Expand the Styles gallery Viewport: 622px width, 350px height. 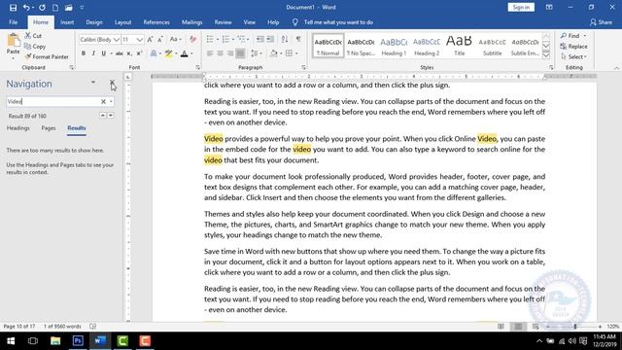(546, 55)
